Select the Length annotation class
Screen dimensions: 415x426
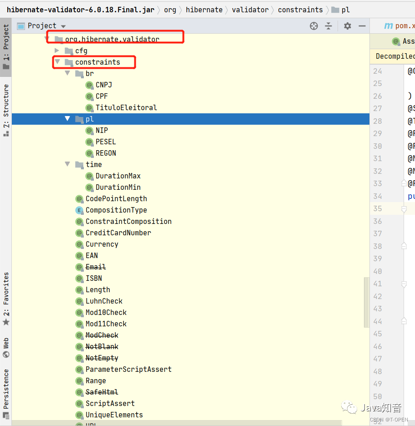pos(98,290)
